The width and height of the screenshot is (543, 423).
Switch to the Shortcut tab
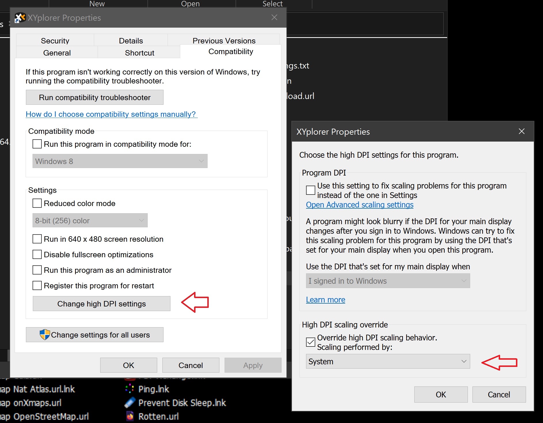click(140, 53)
